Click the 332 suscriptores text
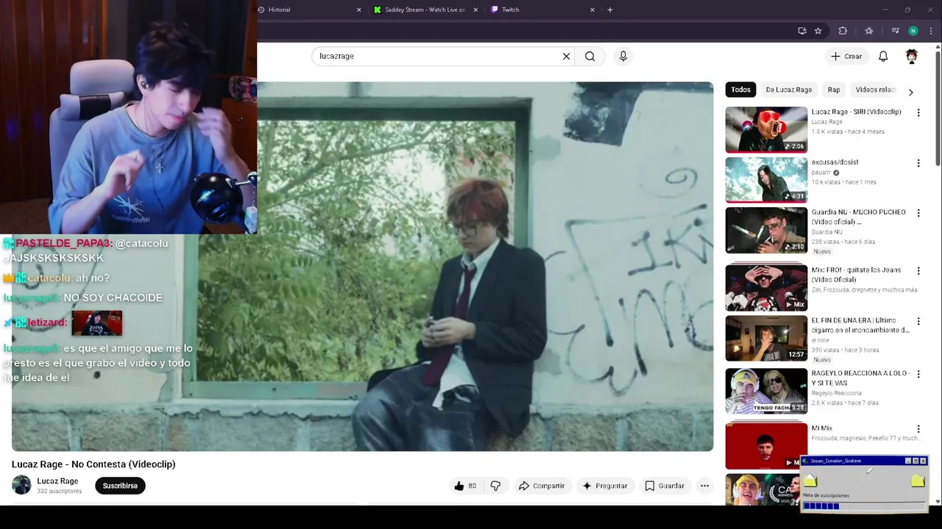942x529 pixels. pos(59,491)
